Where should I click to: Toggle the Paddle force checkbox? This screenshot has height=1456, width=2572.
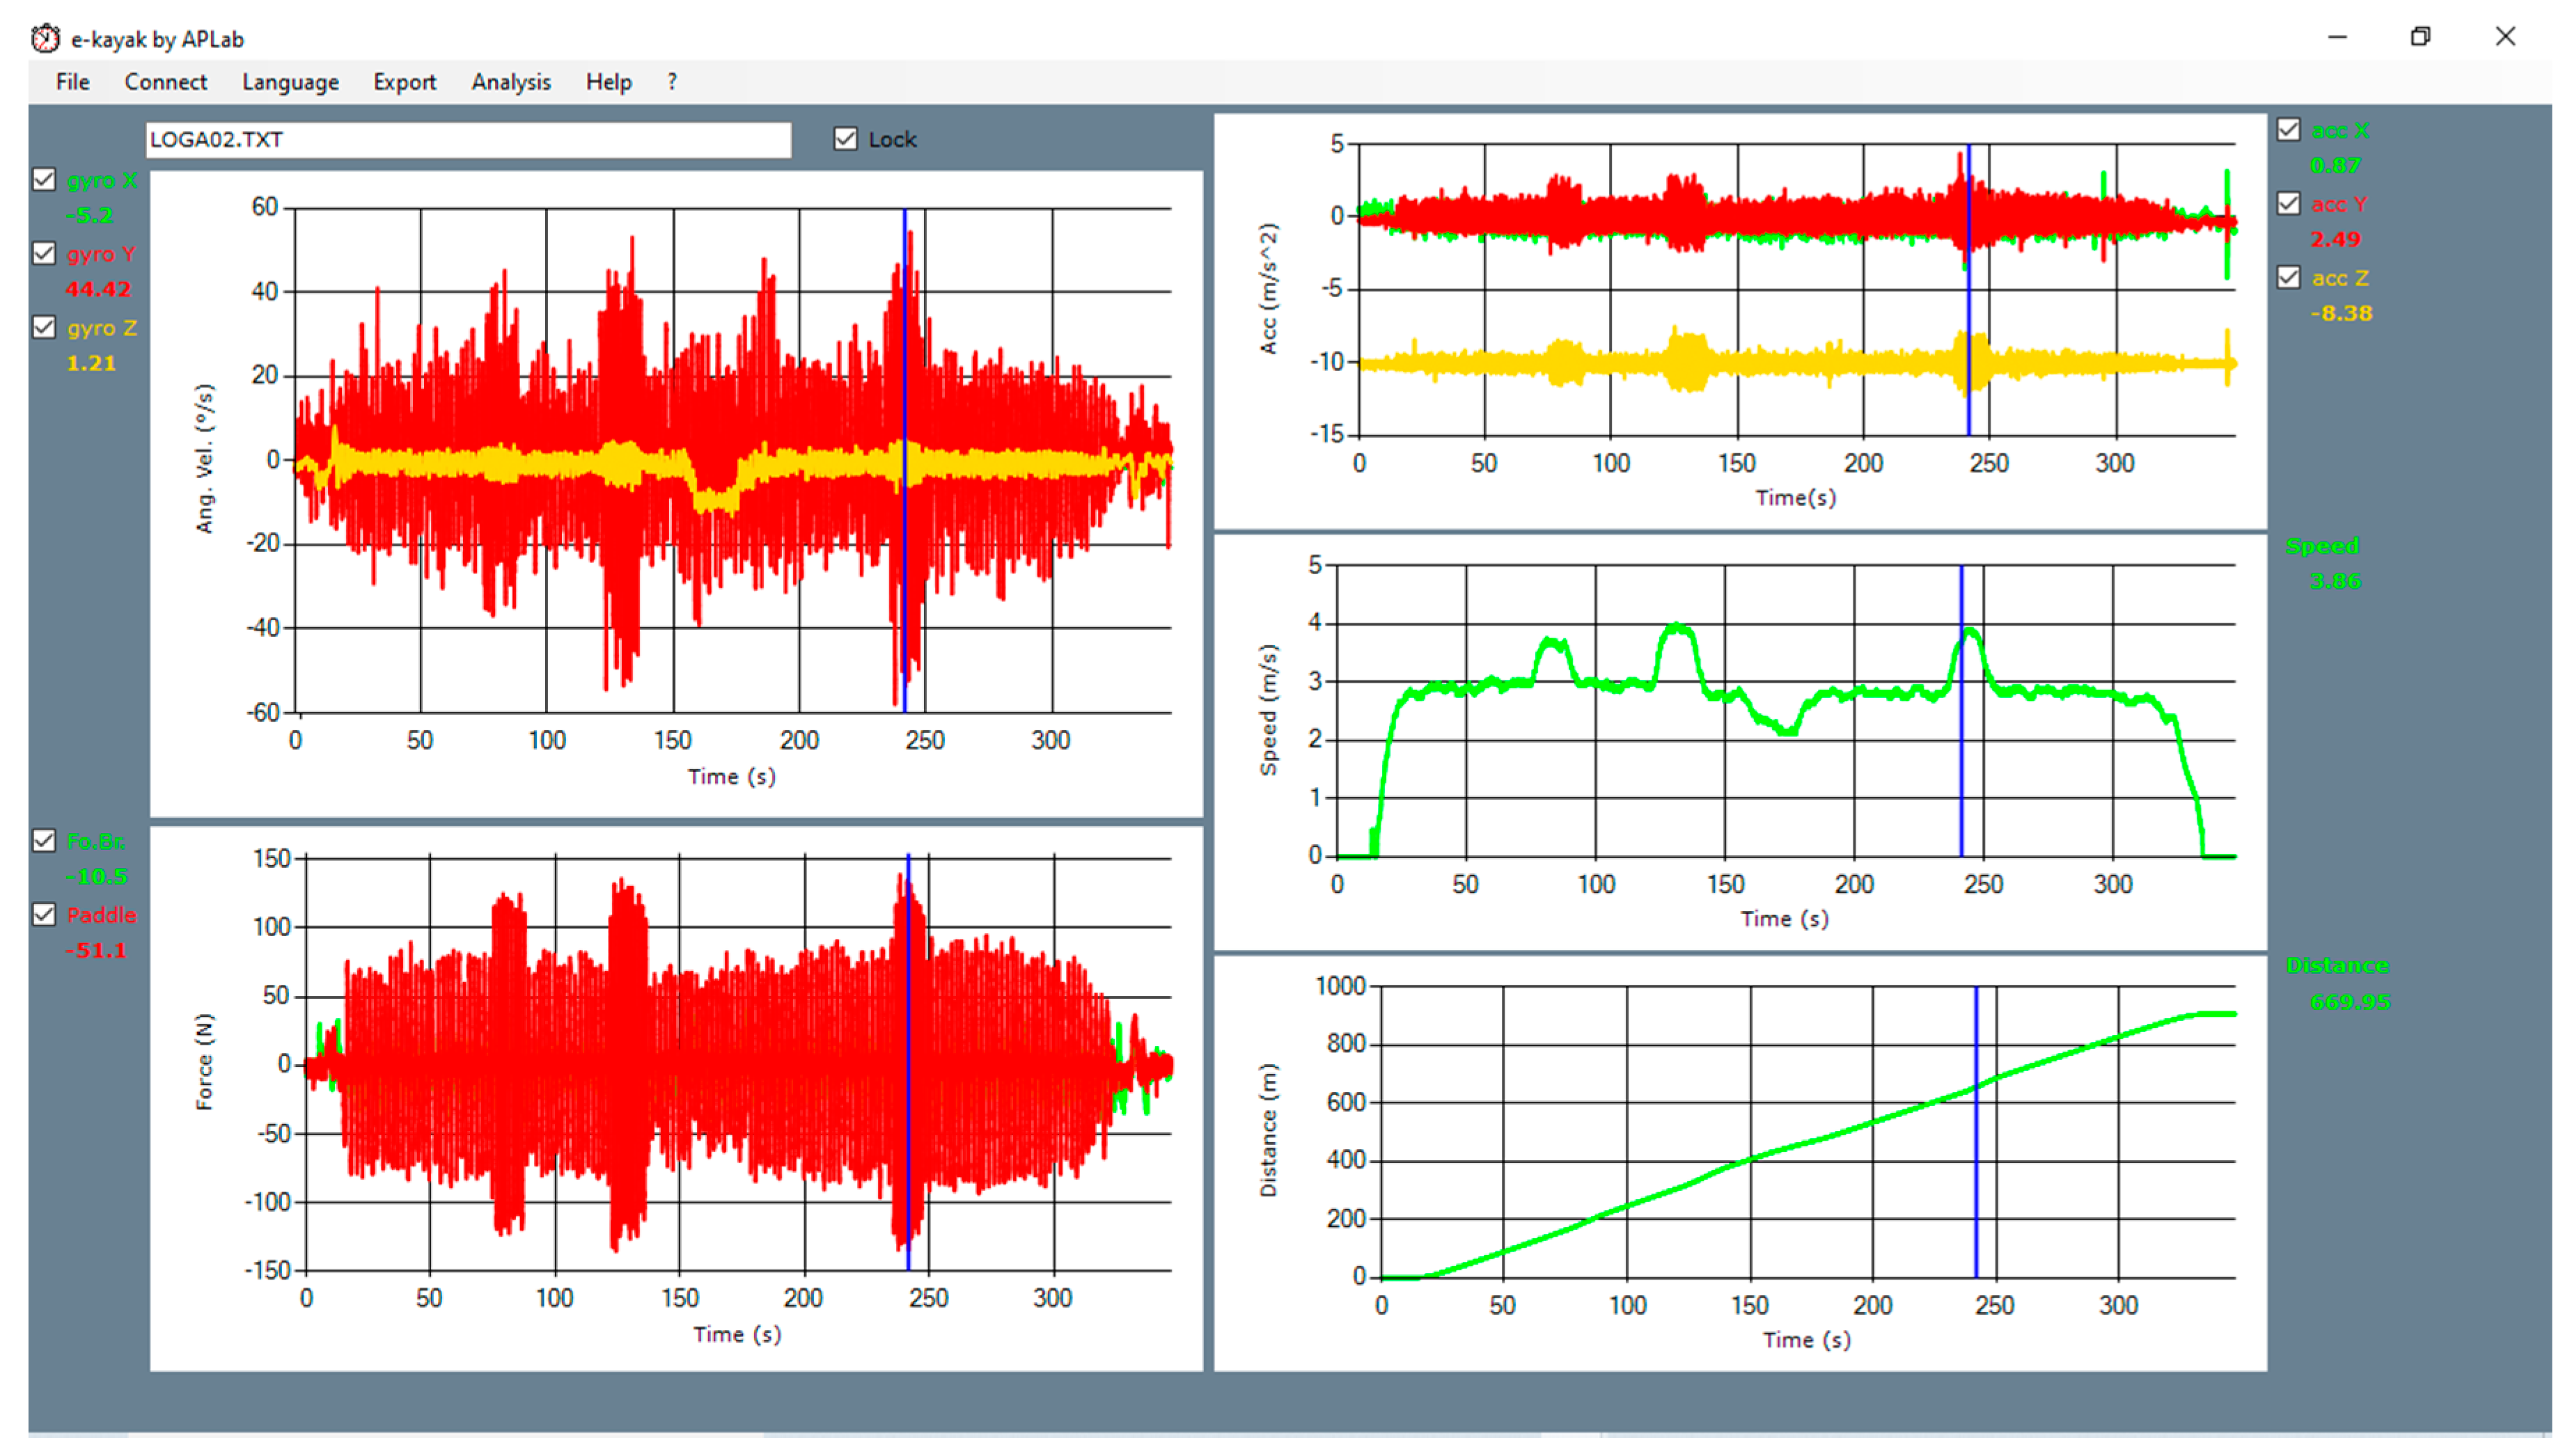(44, 914)
